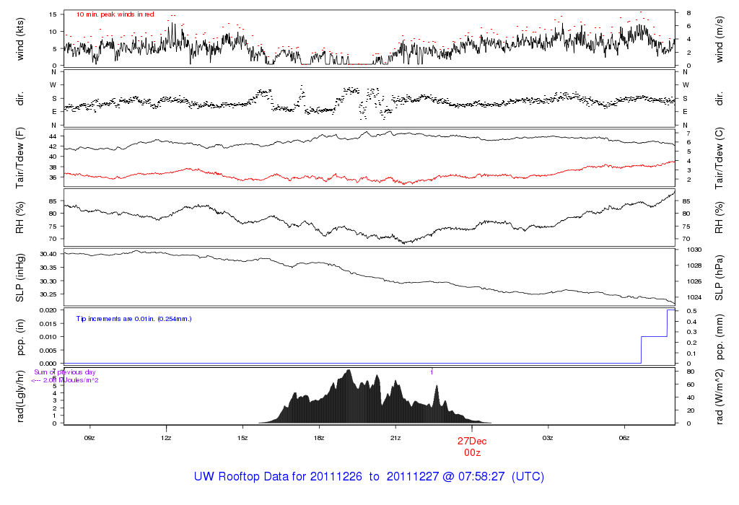The image size is (739, 505).
Task: Click the 'wind (kts)' left axis label
Action: 19,39
